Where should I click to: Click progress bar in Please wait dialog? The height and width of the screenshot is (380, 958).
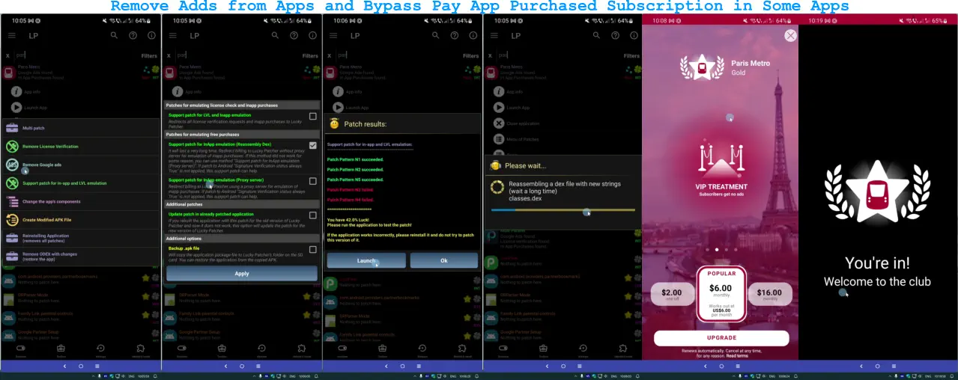pos(563,210)
